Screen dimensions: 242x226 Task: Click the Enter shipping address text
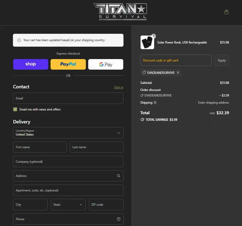(x=214, y=103)
